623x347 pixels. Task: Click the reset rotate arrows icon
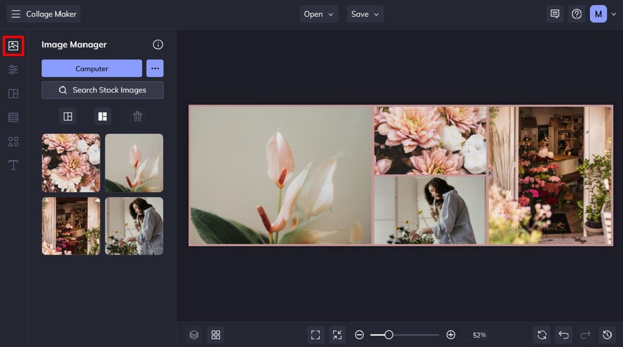pos(542,334)
